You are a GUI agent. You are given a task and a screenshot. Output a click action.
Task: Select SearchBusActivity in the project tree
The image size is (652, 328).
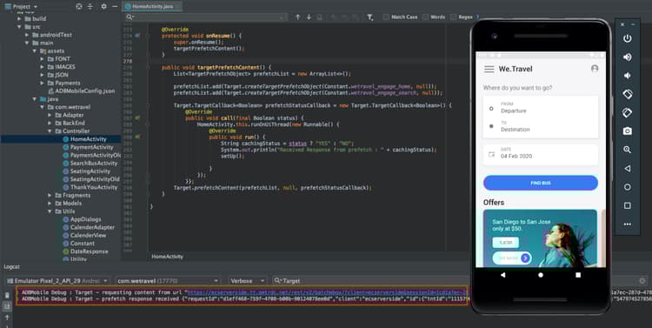[x=94, y=164]
